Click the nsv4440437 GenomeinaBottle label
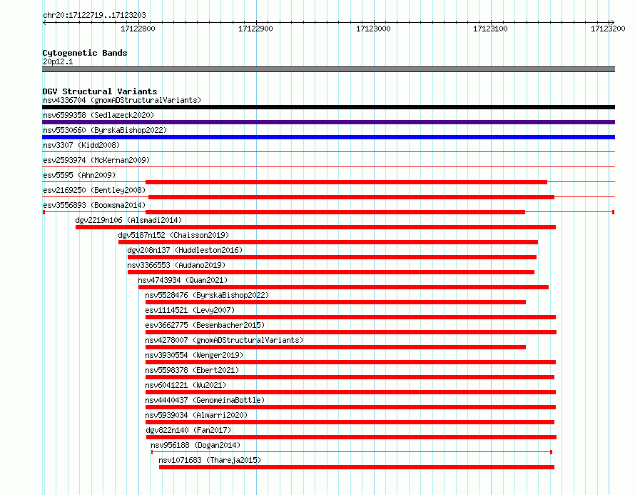 pyautogui.click(x=205, y=400)
